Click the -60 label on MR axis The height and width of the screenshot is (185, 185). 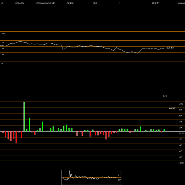point(181,151)
